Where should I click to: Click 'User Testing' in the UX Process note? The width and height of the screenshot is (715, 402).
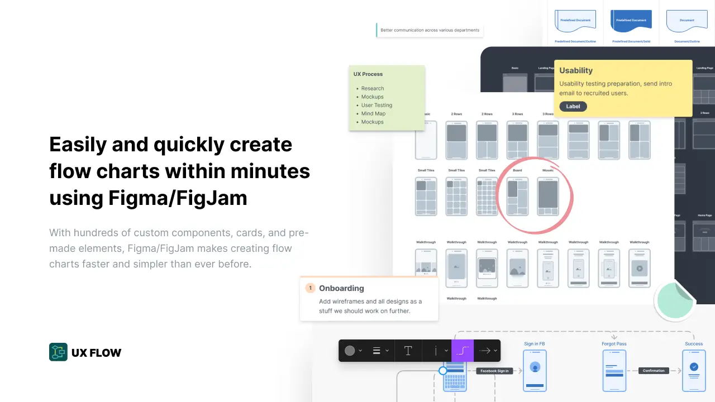[x=376, y=105]
